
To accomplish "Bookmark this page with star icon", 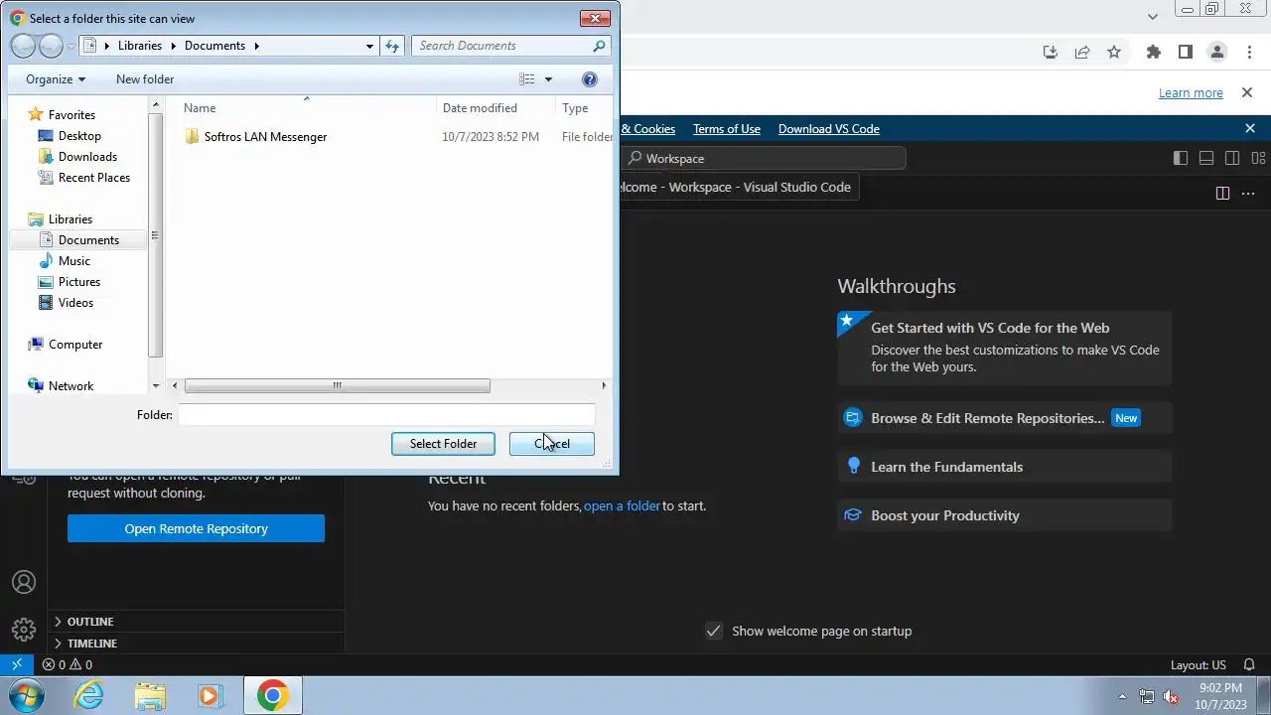I will [x=1114, y=52].
